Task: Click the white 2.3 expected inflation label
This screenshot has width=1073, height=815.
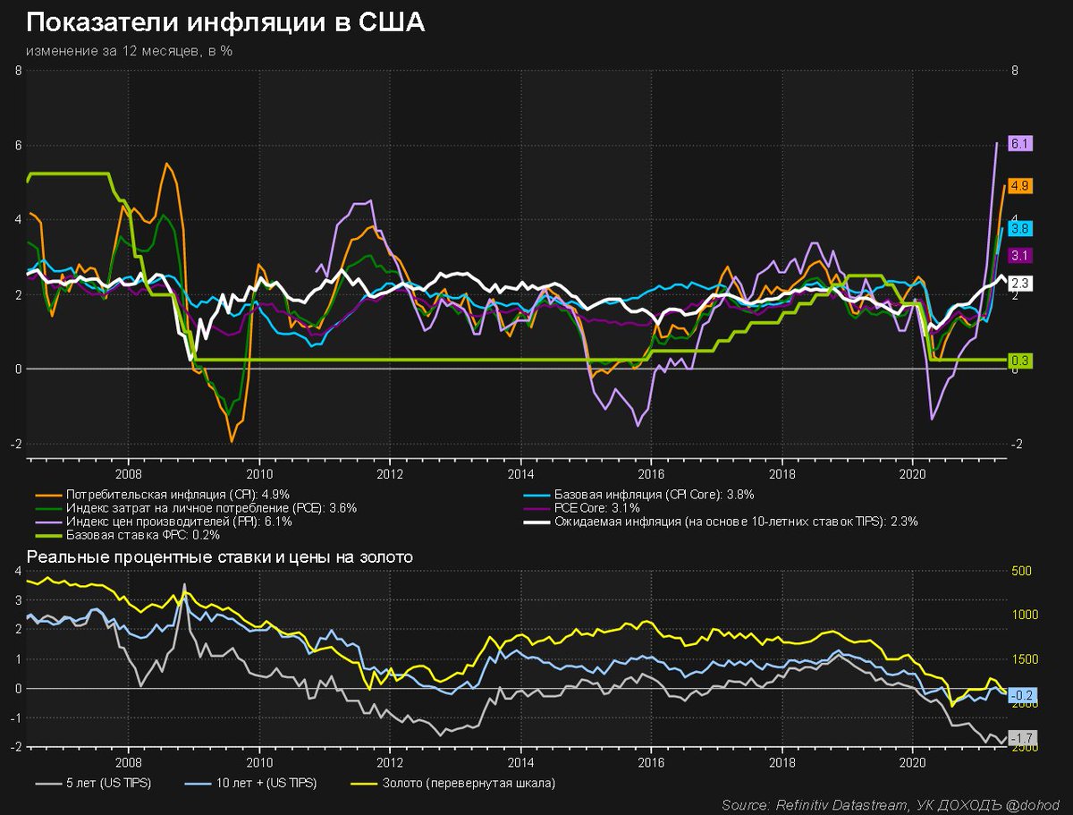Action: [1020, 284]
